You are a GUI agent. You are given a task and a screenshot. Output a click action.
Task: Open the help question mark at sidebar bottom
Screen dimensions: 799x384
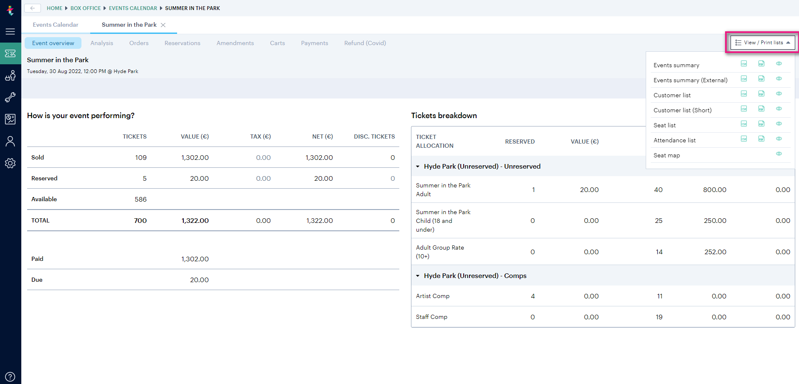(x=10, y=376)
